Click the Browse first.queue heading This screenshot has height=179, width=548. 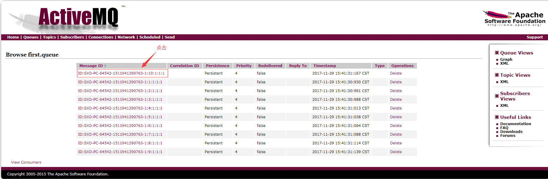tap(32, 55)
